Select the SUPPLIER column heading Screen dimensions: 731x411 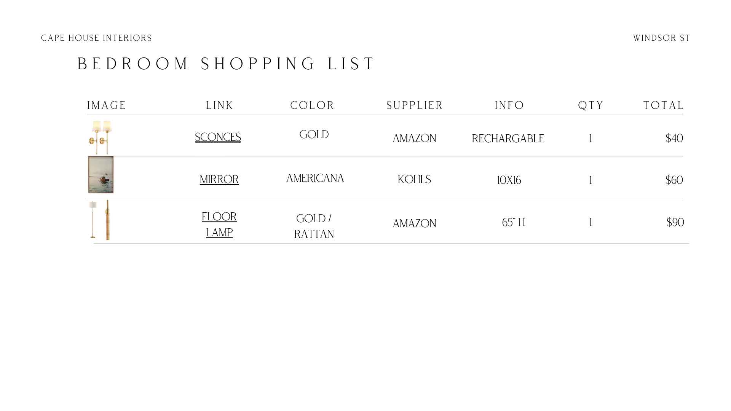(x=415, y=105)
